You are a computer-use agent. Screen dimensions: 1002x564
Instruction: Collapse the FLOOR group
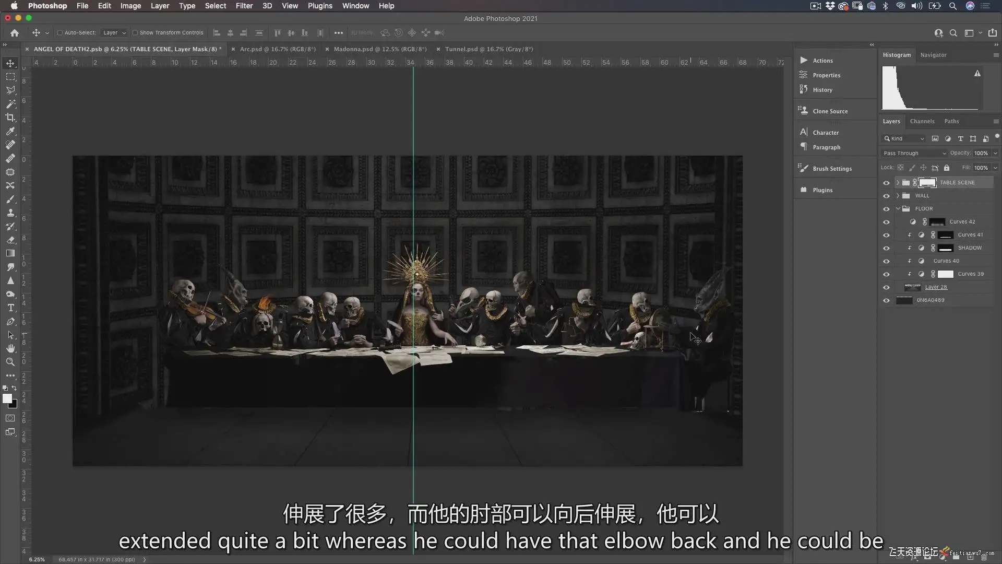[898, 209]
